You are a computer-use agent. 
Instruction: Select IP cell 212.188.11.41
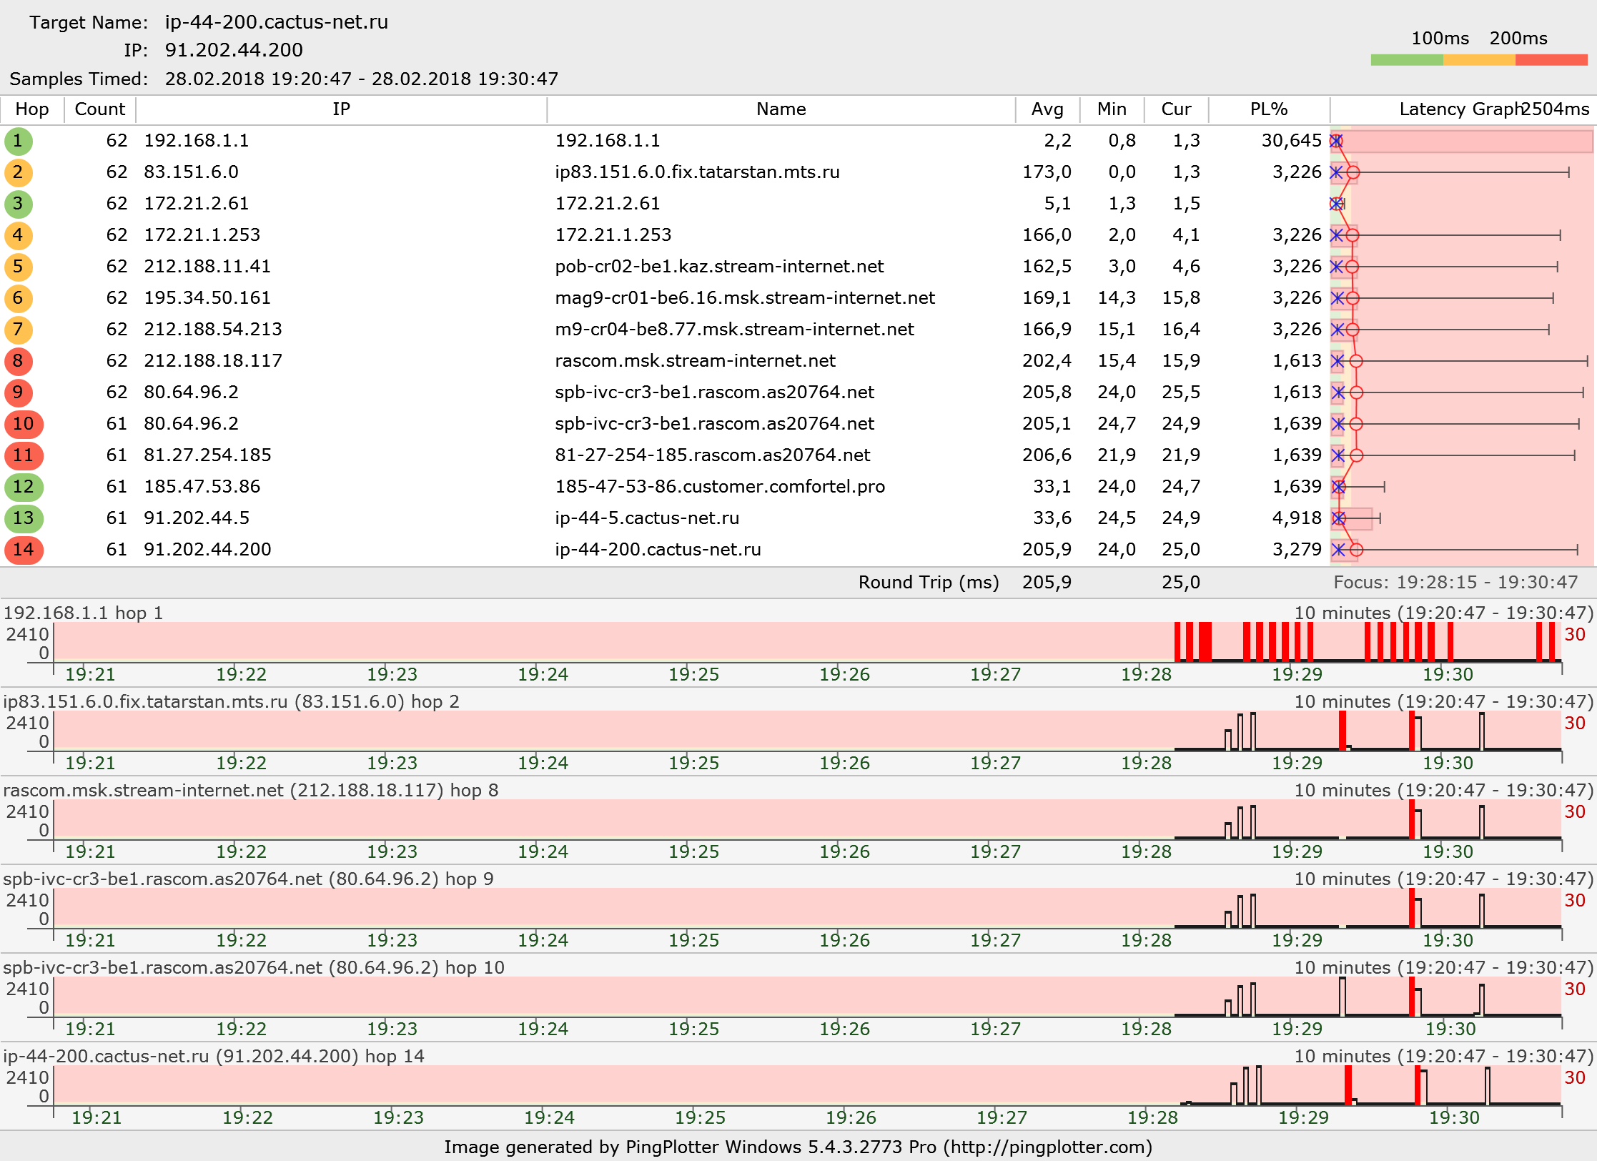click(207, 267)
